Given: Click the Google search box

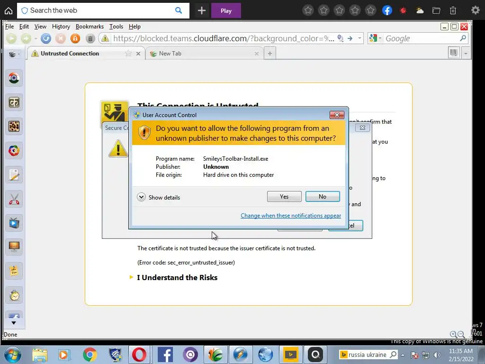Looking at the screenshot, I should pyautogui.click(x=418, y=38).
